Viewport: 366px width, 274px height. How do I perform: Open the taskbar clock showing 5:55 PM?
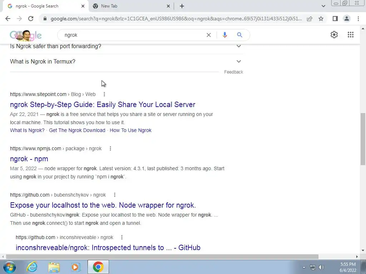coord(348,267)
